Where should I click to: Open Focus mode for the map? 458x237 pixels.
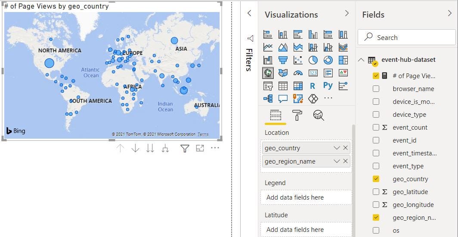(x=200, y=148)
